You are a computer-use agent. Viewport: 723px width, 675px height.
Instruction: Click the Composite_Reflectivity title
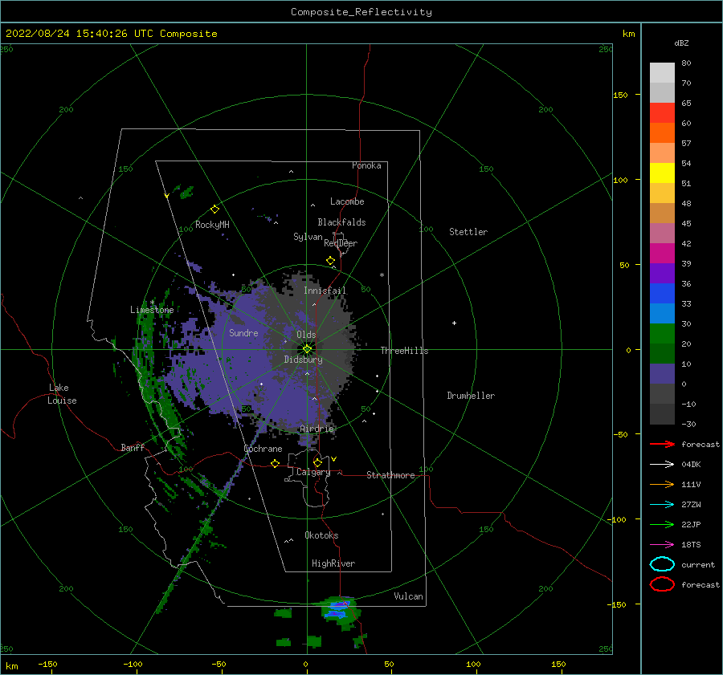click(361, 12)
